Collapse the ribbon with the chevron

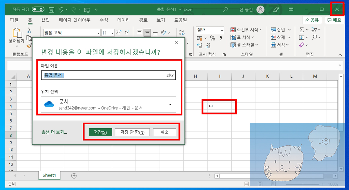[x=340, y=55]
